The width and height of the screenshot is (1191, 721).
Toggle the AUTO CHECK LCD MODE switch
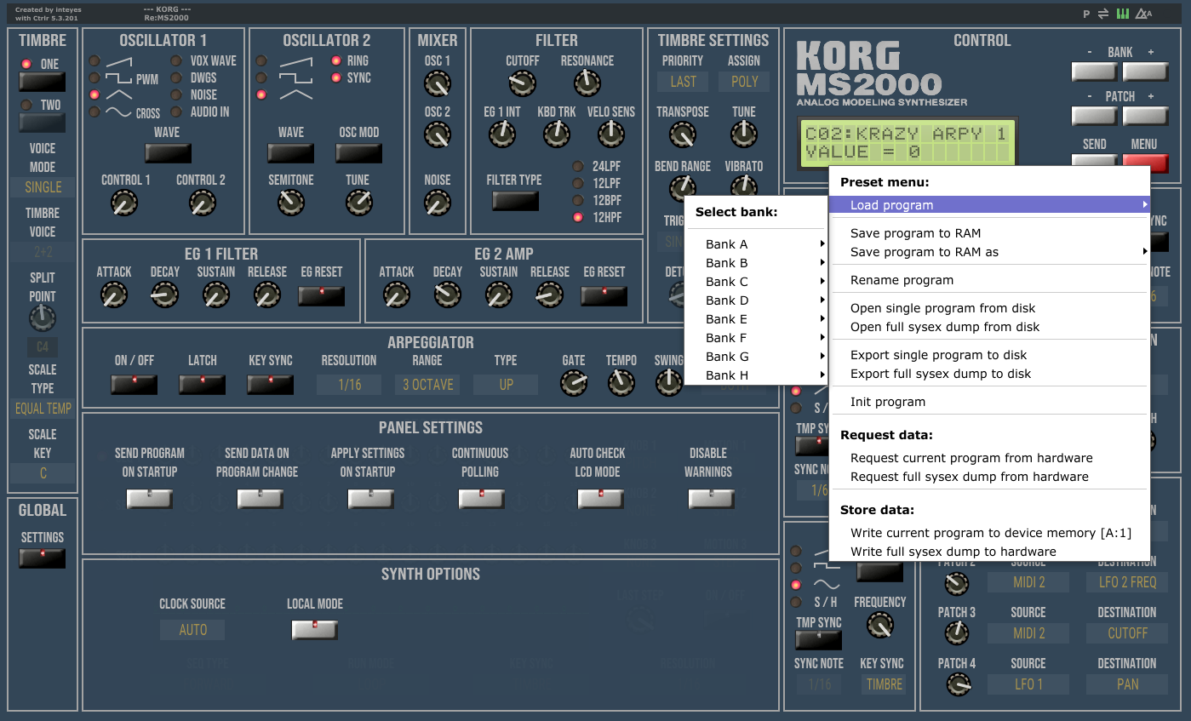click(600, 499)
